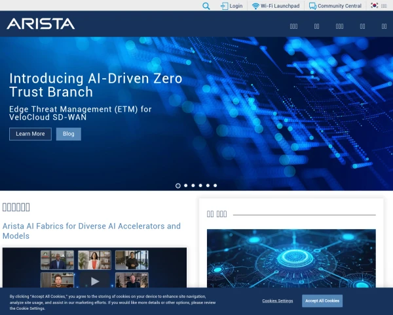Screen dimensions: 393x315
Task: Open Arista AI Fabrics headline link
Action: [x=92, y=231]
